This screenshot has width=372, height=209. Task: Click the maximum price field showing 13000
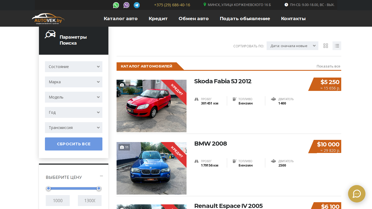click(90, 201)
